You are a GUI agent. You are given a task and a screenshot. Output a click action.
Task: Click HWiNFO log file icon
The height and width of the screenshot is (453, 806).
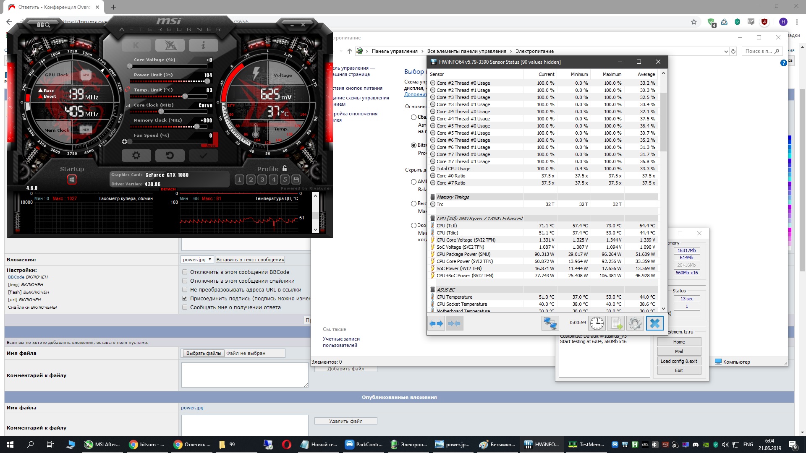click(x=616, y=323)
